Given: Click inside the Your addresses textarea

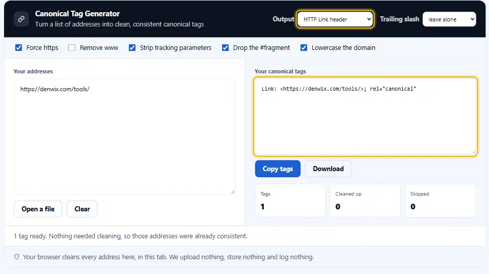Looking at the screenshot, I should tap(124, 136).
